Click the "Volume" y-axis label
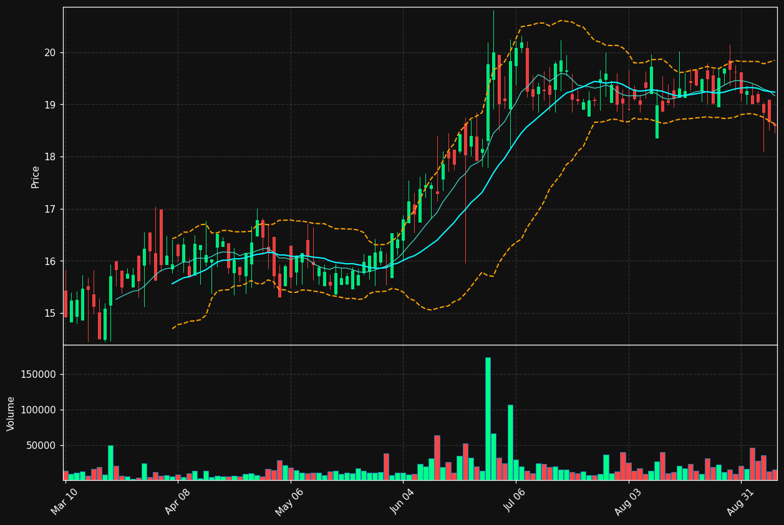 point(11,413)
